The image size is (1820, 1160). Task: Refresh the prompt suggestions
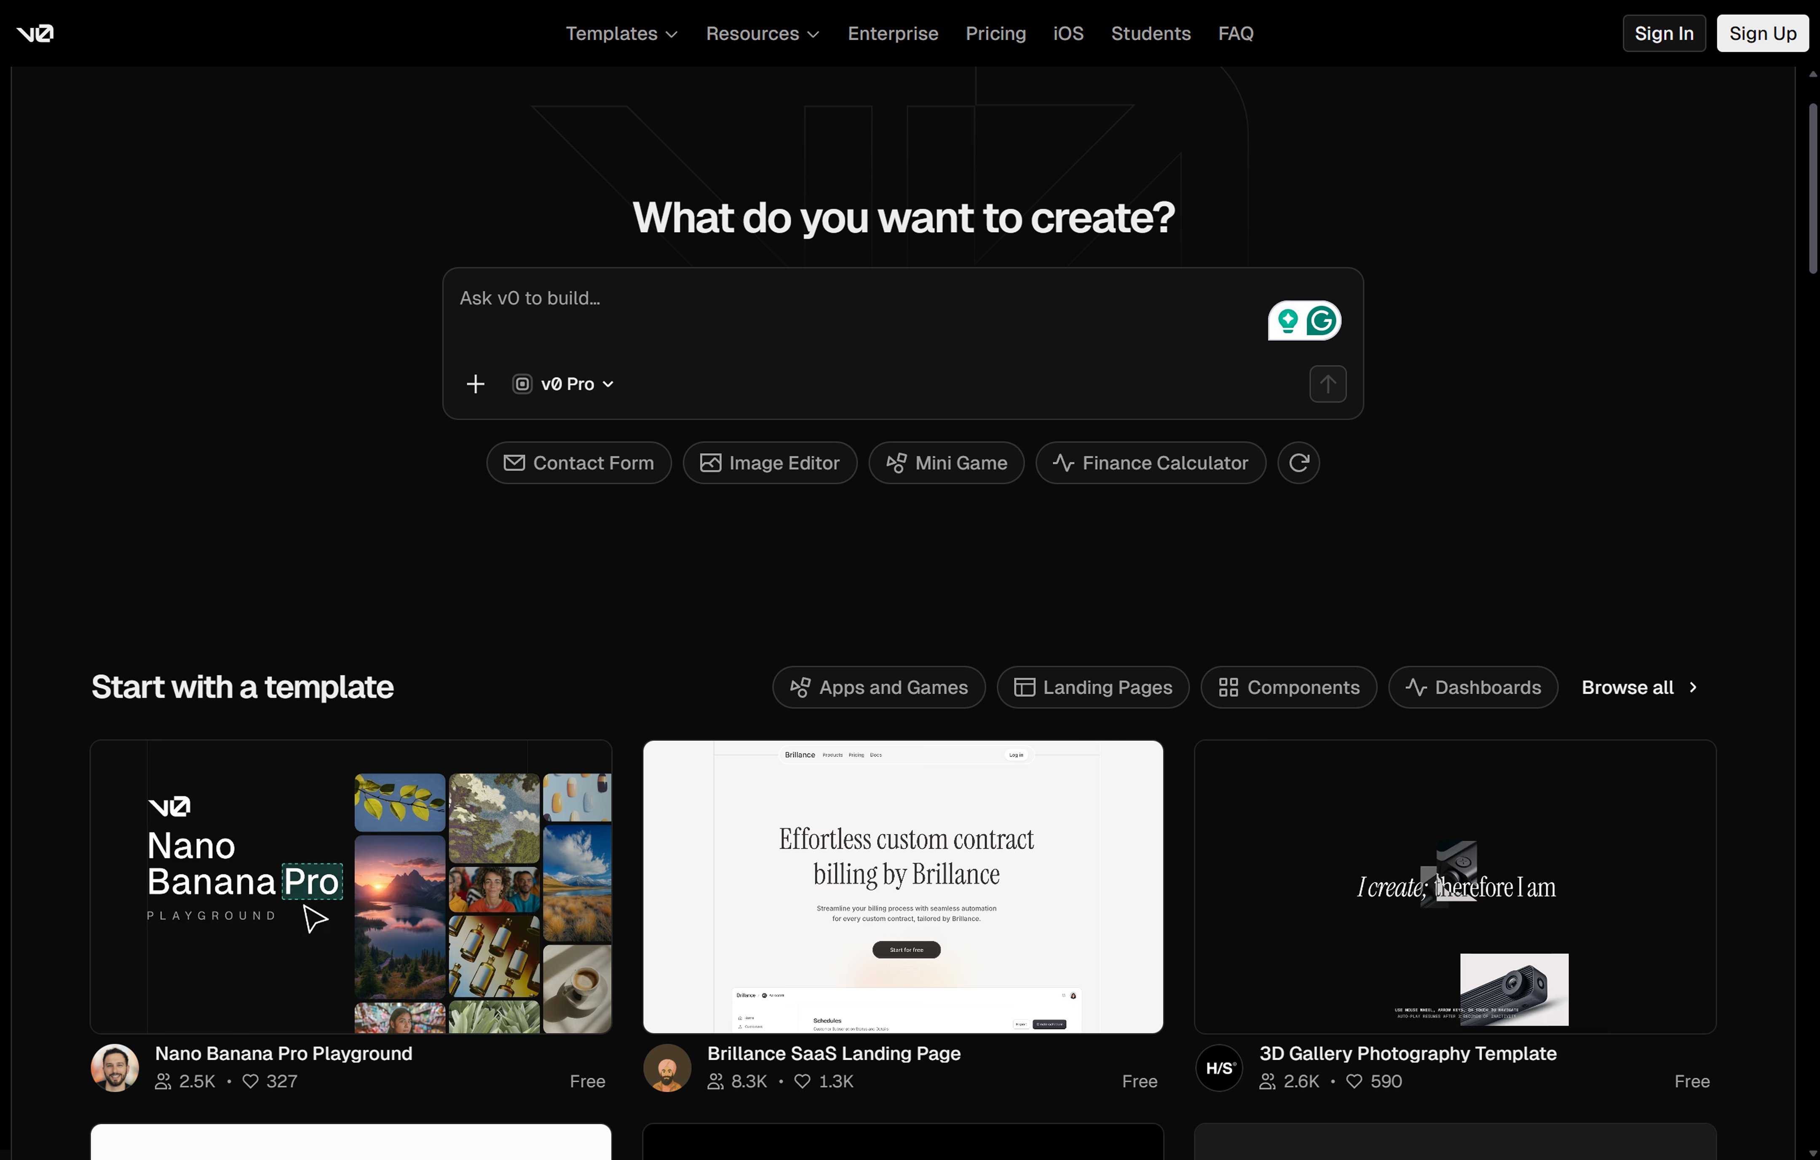(x=1298, y=462)
